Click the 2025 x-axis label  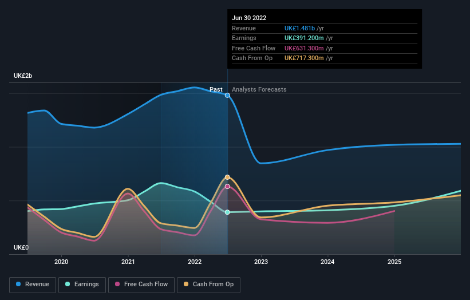point(394,262)
